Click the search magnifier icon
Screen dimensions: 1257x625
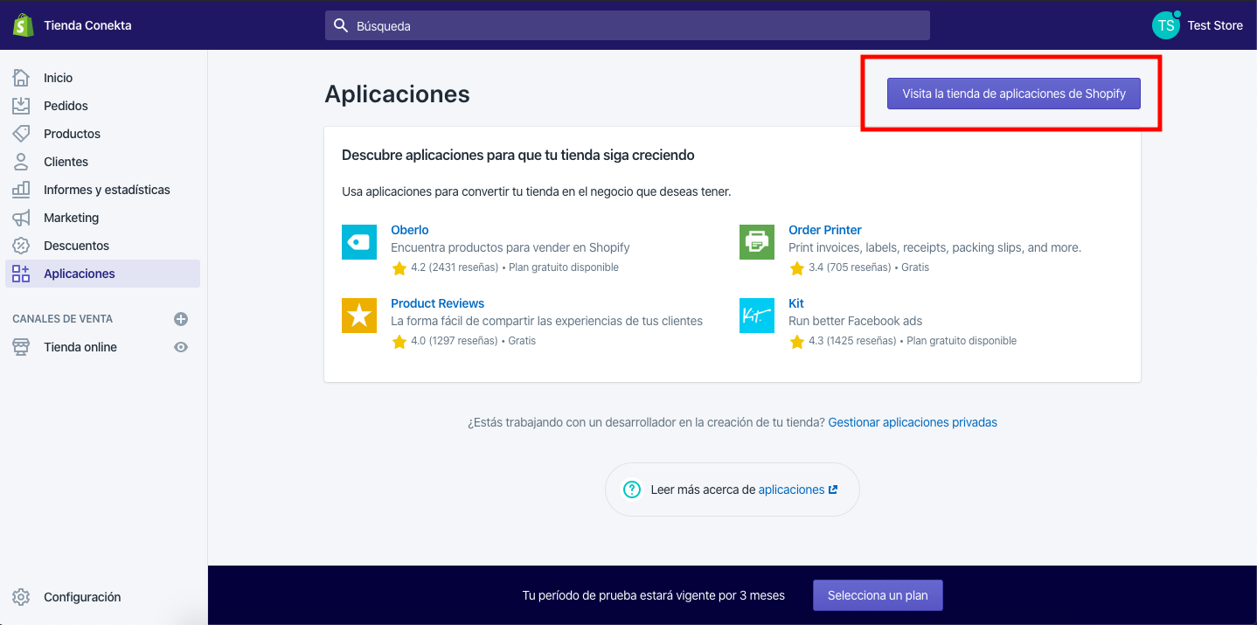click(x=341, y=25)
